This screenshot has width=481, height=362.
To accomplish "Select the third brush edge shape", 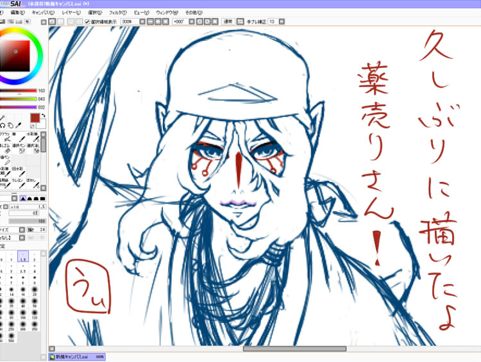I will coord(36,199).
